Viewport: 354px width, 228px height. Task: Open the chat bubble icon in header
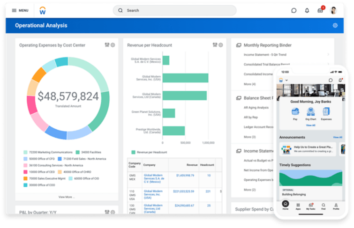(x=294, y=10)
